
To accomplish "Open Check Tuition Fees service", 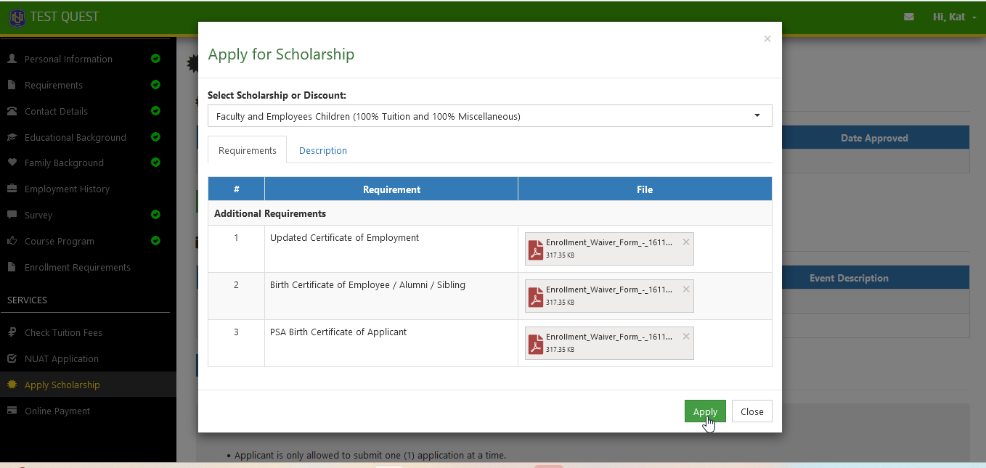I will point(63,332).
